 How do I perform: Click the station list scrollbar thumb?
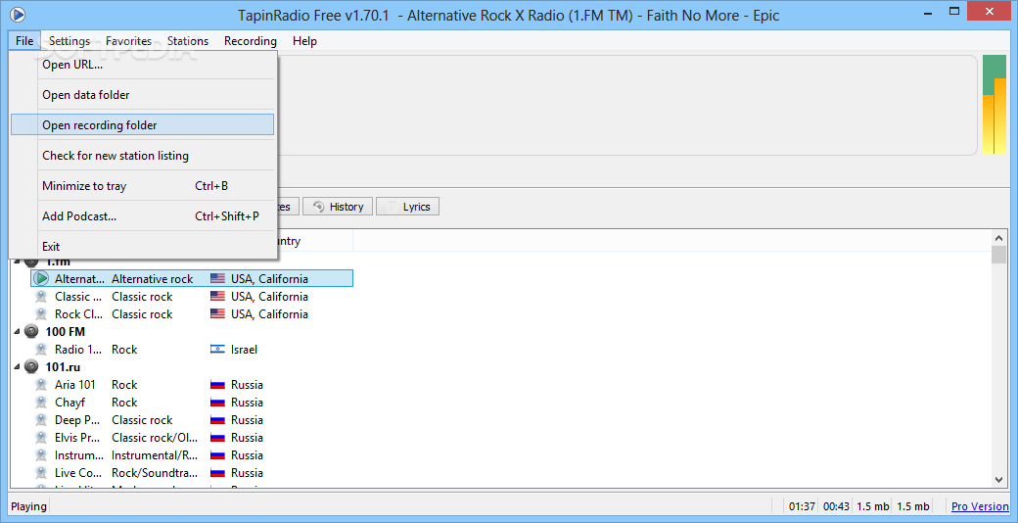[x=998, y=256]
